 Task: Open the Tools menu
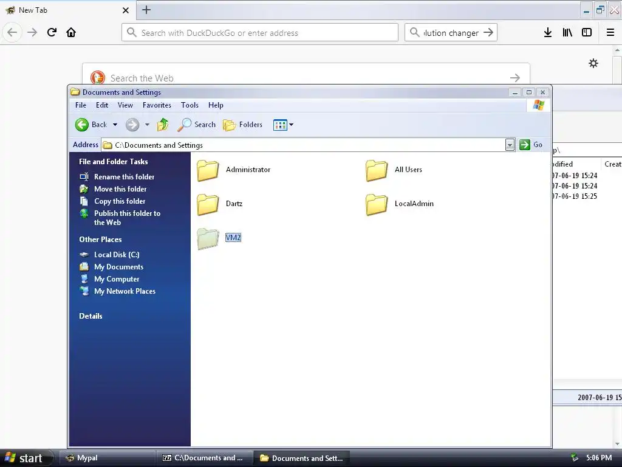[x=190, y=105]
